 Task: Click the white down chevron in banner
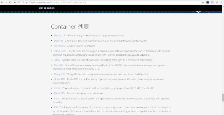click(x=199, y=12)
